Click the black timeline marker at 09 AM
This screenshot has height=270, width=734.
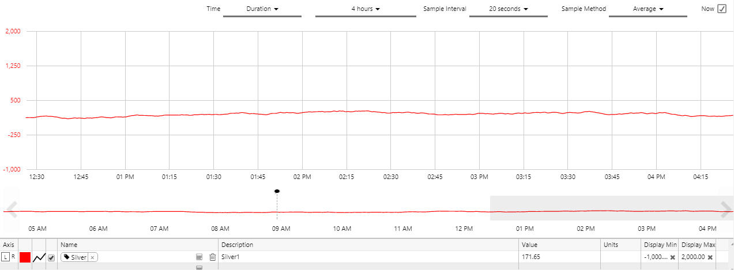277,191
